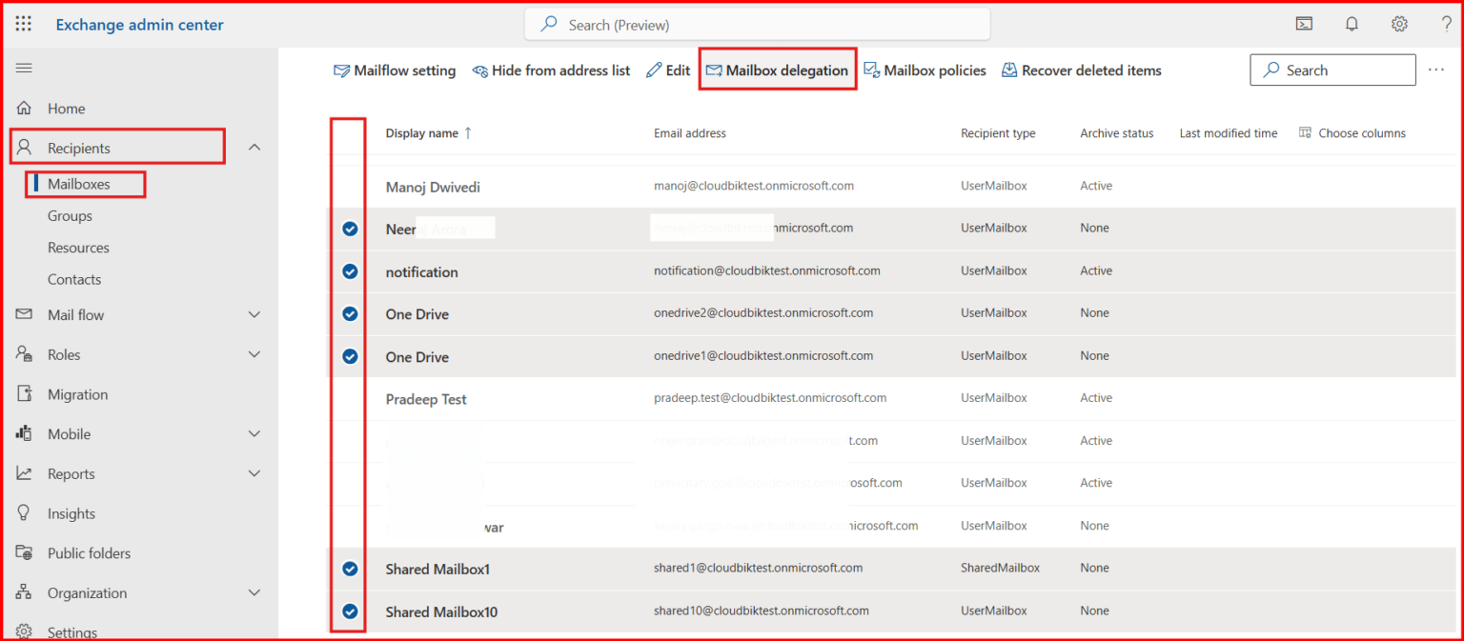This screenshot has width=1464, height=641.
Task: Open the Public folders section
Action: pos(89,552)
